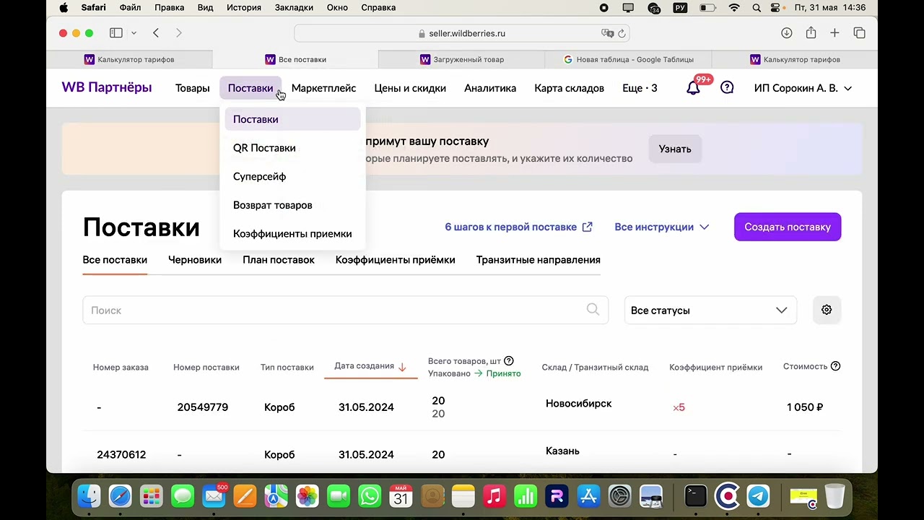Open 6 шагов к первой поставке link
This screenshot has width=924, height=520.
[518, 227]
